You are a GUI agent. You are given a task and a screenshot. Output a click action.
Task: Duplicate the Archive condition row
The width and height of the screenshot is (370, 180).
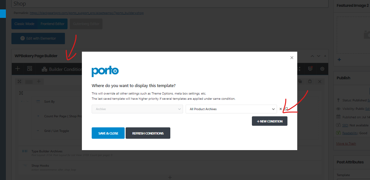tap(286, 109)
